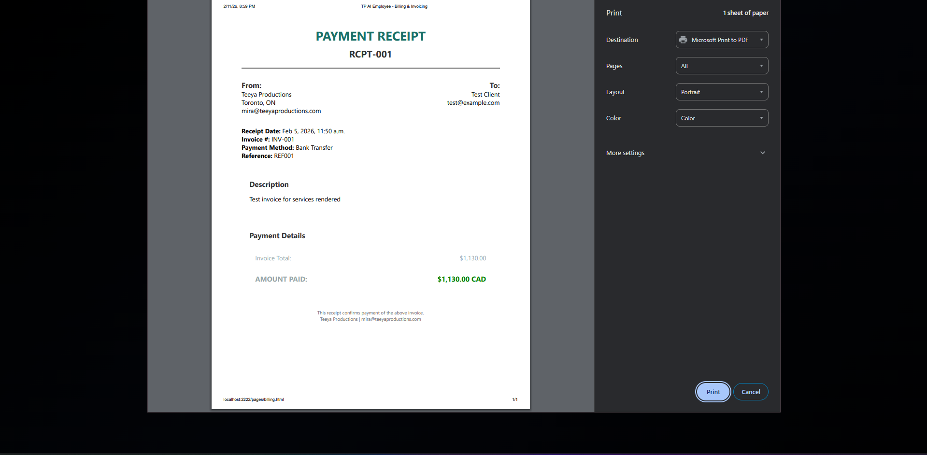Viewport: 927px width, 455px height.
Task: Open the Portrait layout dropdown
Action: (722, 92)
